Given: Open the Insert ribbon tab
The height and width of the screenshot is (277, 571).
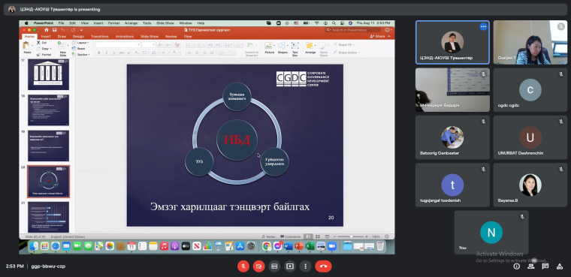Looking at the screenshot, I should tap(46, 36).
